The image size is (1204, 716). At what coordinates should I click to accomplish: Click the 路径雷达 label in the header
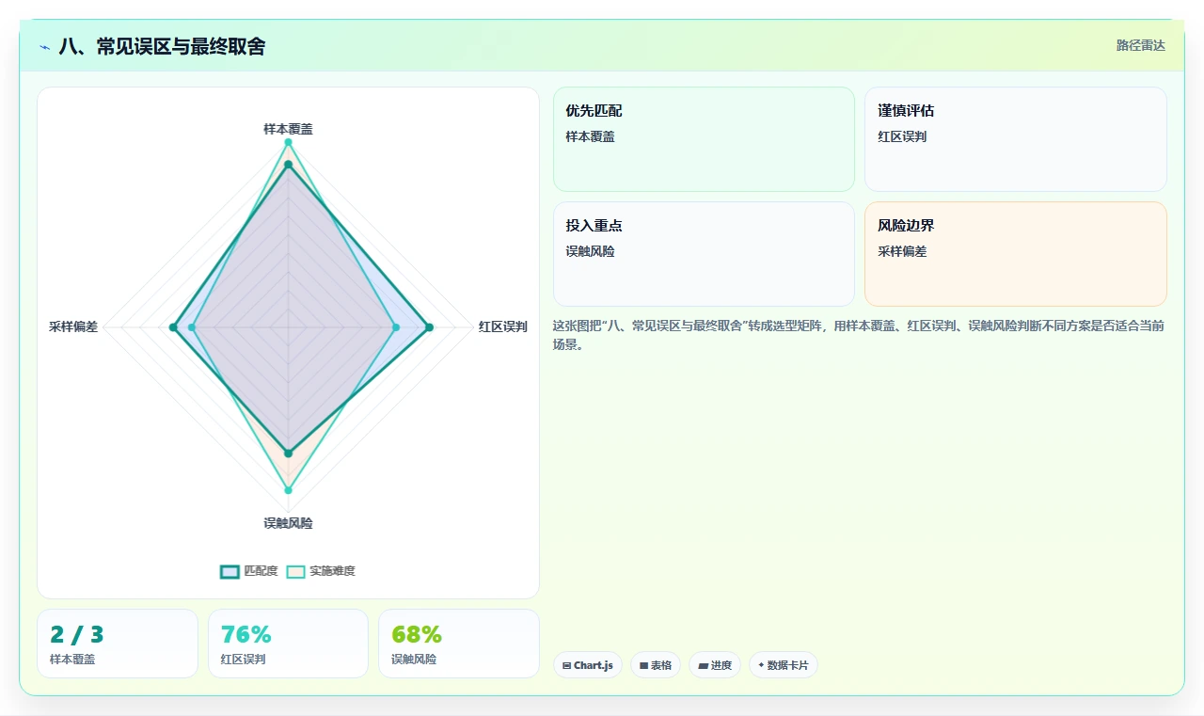point(1141,45)
